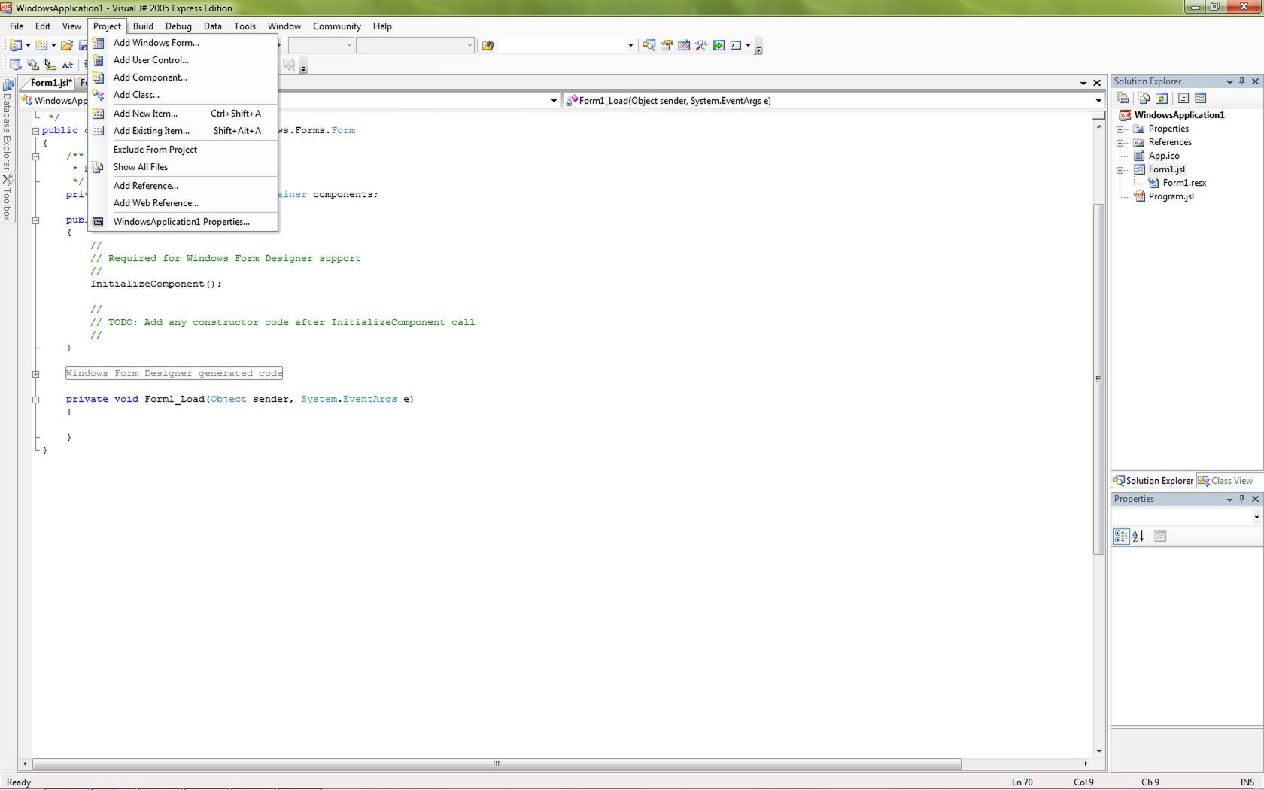Screen dimensions: 1264x790
Task: Choose Add Windows Form from Project menu
Action: 183,43
